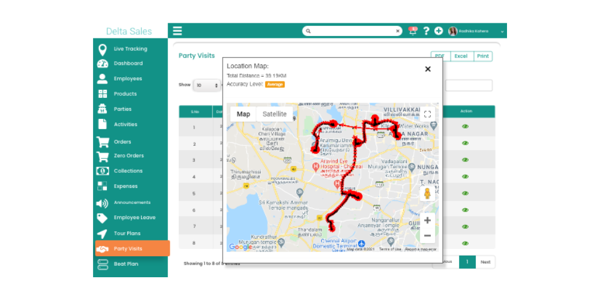Open help question mark icon
This screenshot has height=300, width=600.
(x=426, y=31)
